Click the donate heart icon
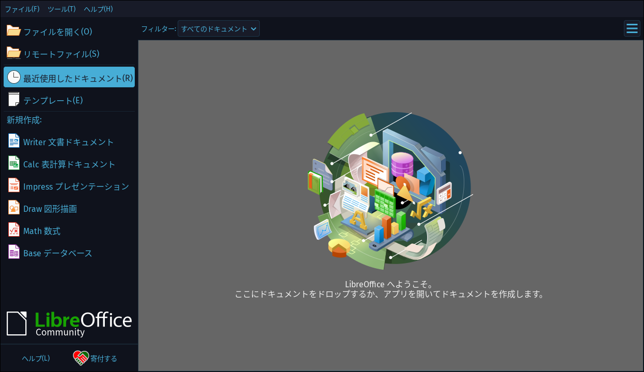 click(x=81, y=358)
